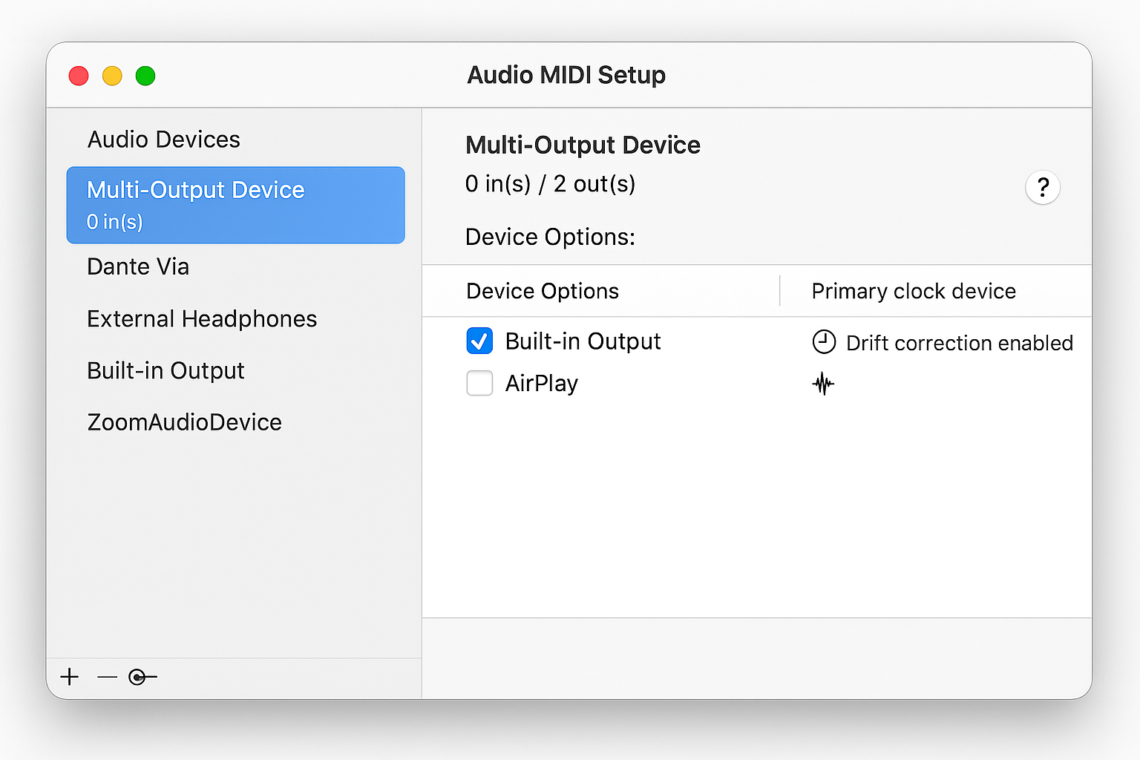Screen dimensions: 1140x760
Task: Add a new aggregate device with the plus icon
Action: pyautogui.click(x=70, y=676)
